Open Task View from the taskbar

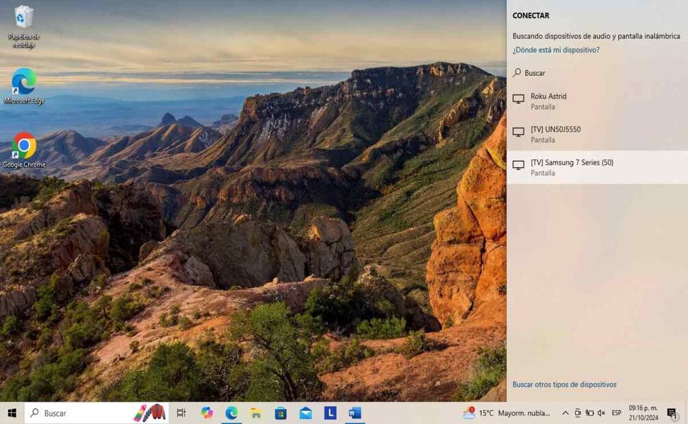181,413
